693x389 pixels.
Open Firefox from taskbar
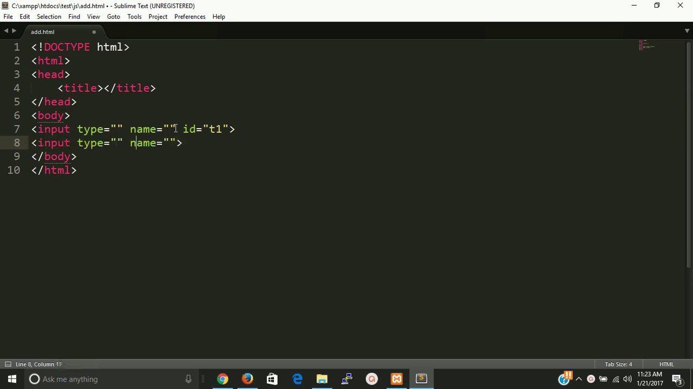(247, 379)
